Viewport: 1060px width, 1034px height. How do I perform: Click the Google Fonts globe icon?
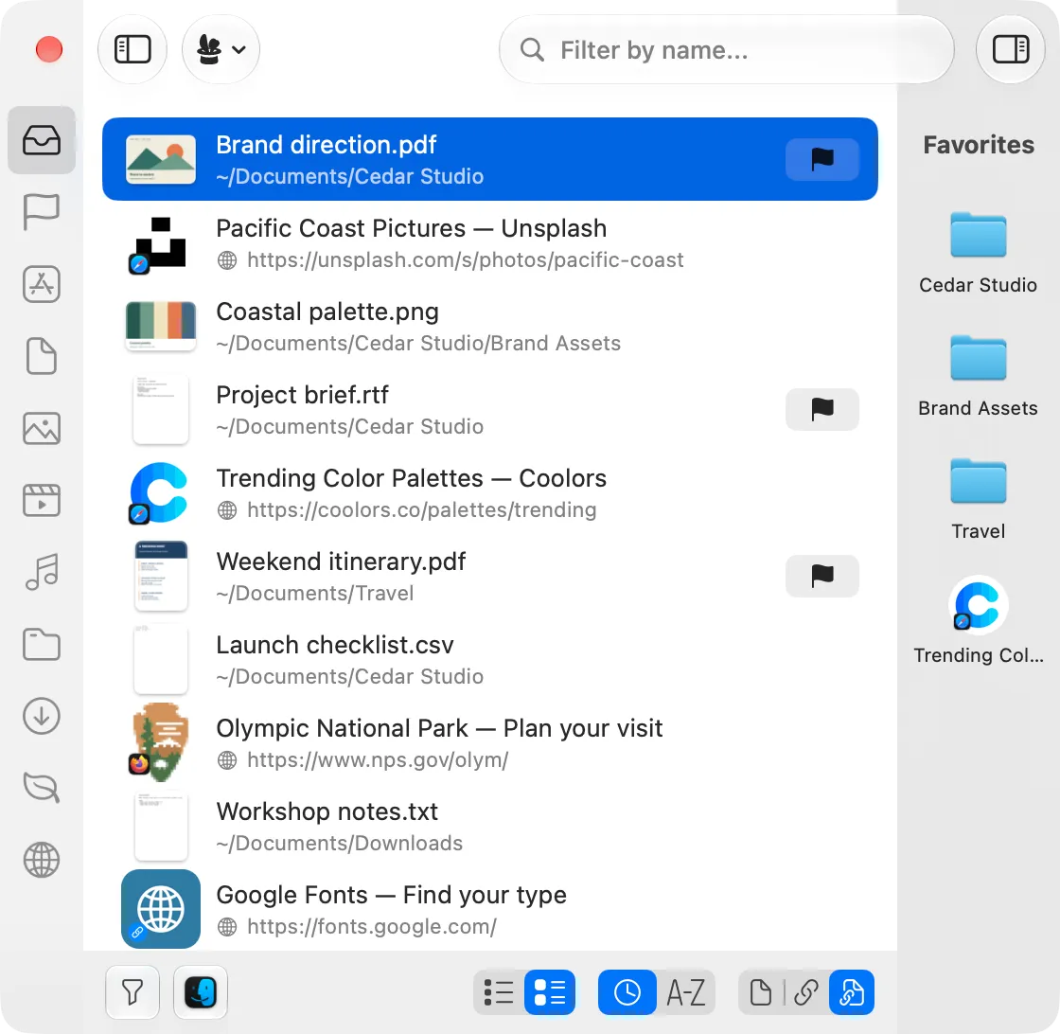click(x=161, y=909)
